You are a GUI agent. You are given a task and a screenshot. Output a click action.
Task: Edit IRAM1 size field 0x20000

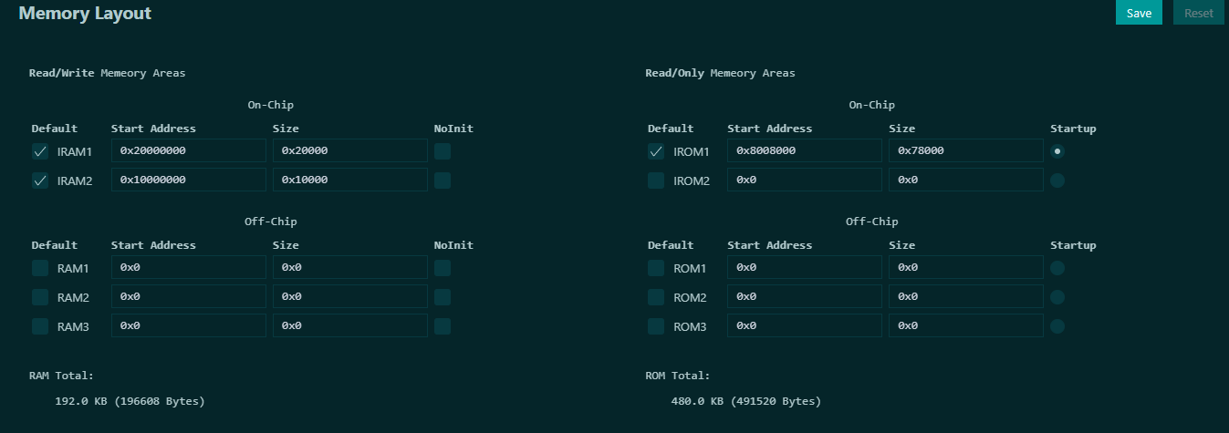pyautogui.click(x=350, y=151)
